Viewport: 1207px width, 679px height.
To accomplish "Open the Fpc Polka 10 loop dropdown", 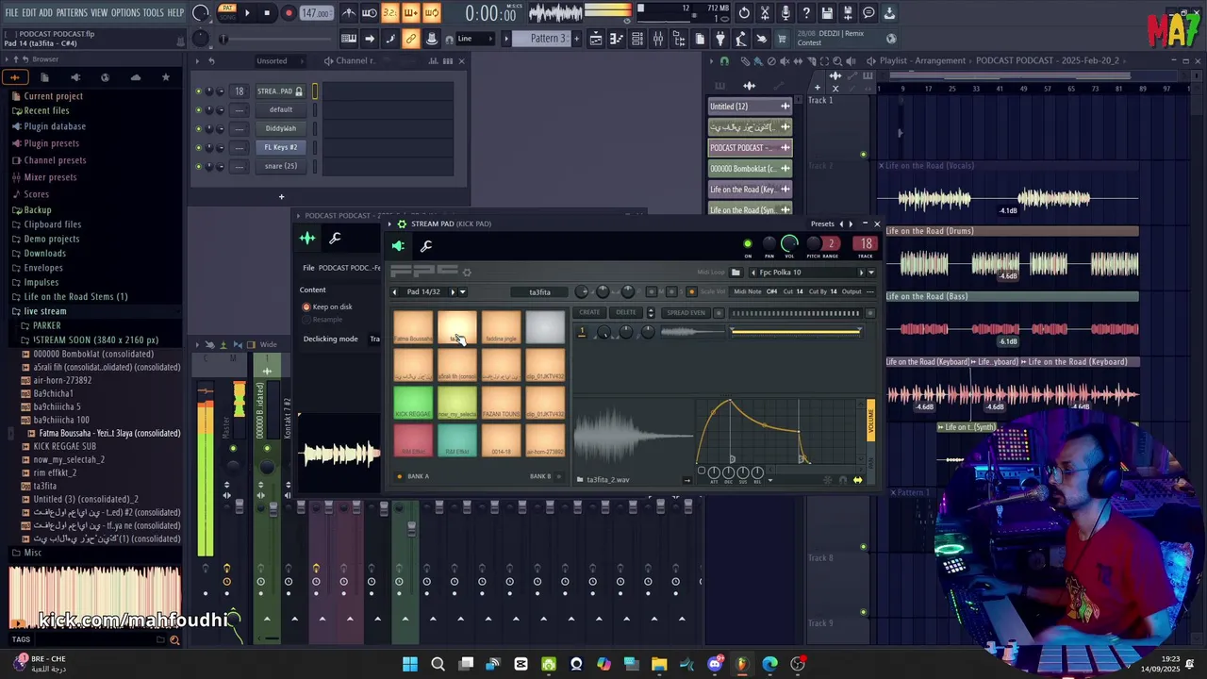I will pyautogui.click(x=870, y=273).
